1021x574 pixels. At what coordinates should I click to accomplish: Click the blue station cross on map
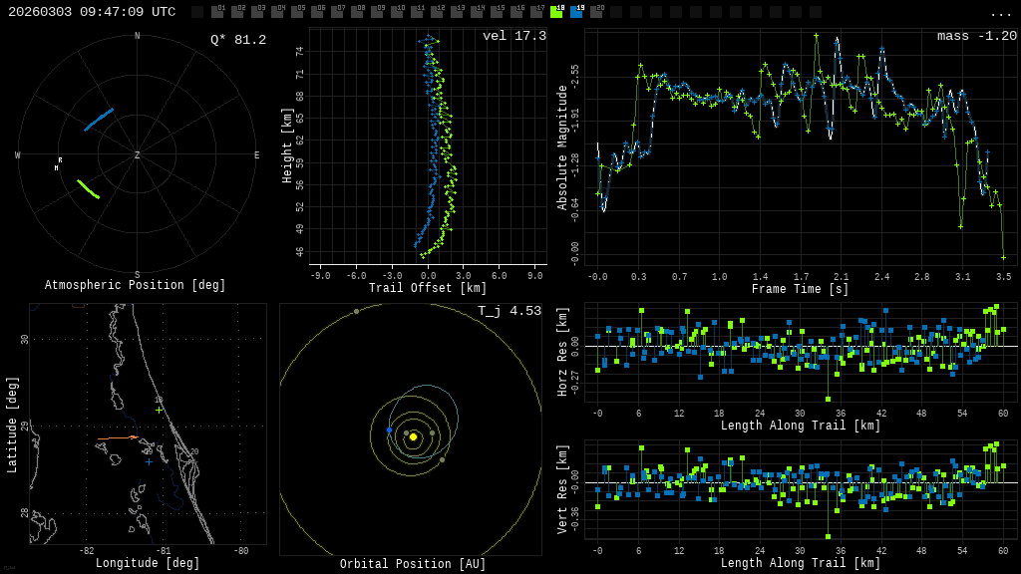149,461
